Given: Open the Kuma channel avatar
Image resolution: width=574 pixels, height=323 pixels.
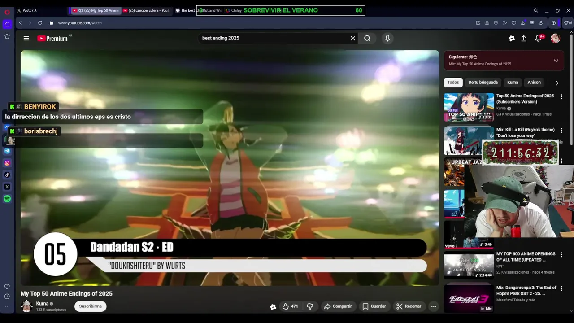Looking at the screenshot, I should tap(27, 306).
